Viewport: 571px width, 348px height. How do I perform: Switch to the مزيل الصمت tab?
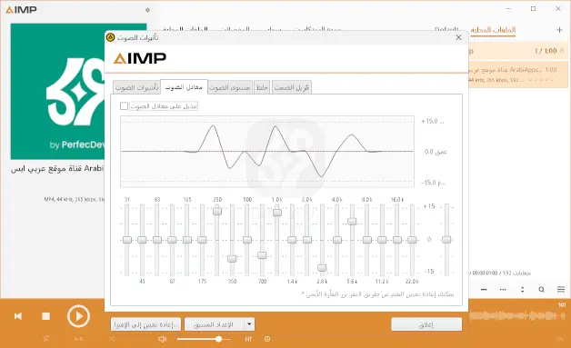(x=292, y=87)
